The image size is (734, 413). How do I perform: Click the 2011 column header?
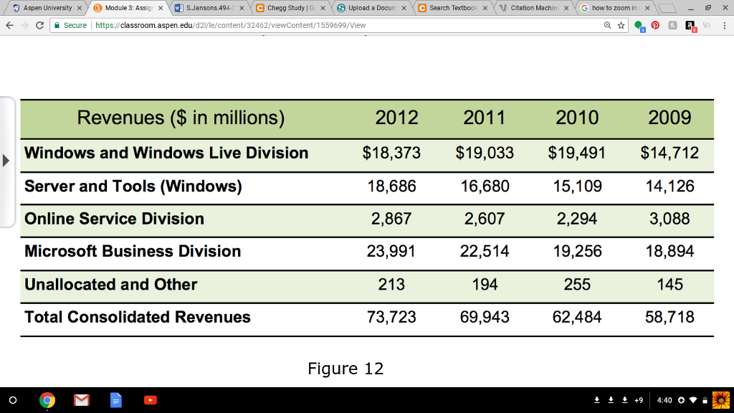coord(485,118)
